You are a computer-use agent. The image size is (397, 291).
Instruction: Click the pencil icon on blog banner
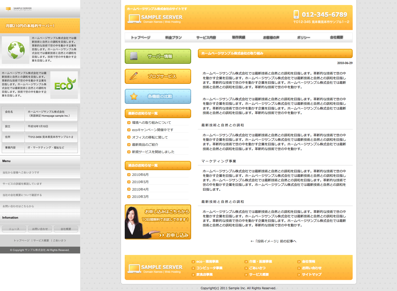(x=134, y=76)
